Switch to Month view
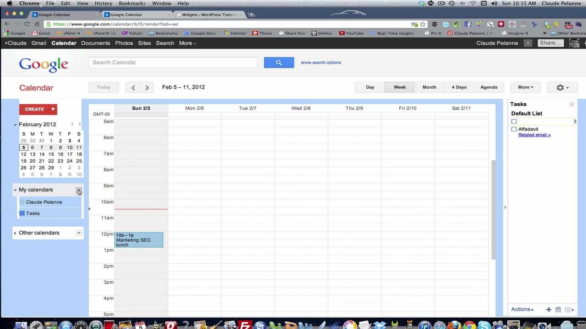Screen dimensions: 586x329 pyautogui.click(x=429, y=87)
